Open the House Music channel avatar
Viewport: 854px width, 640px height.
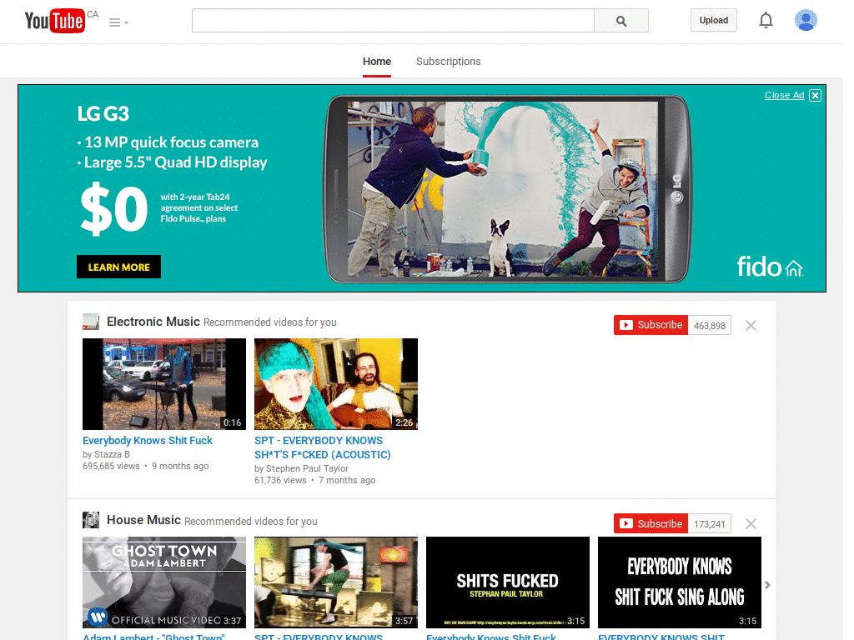click(91, 520)
